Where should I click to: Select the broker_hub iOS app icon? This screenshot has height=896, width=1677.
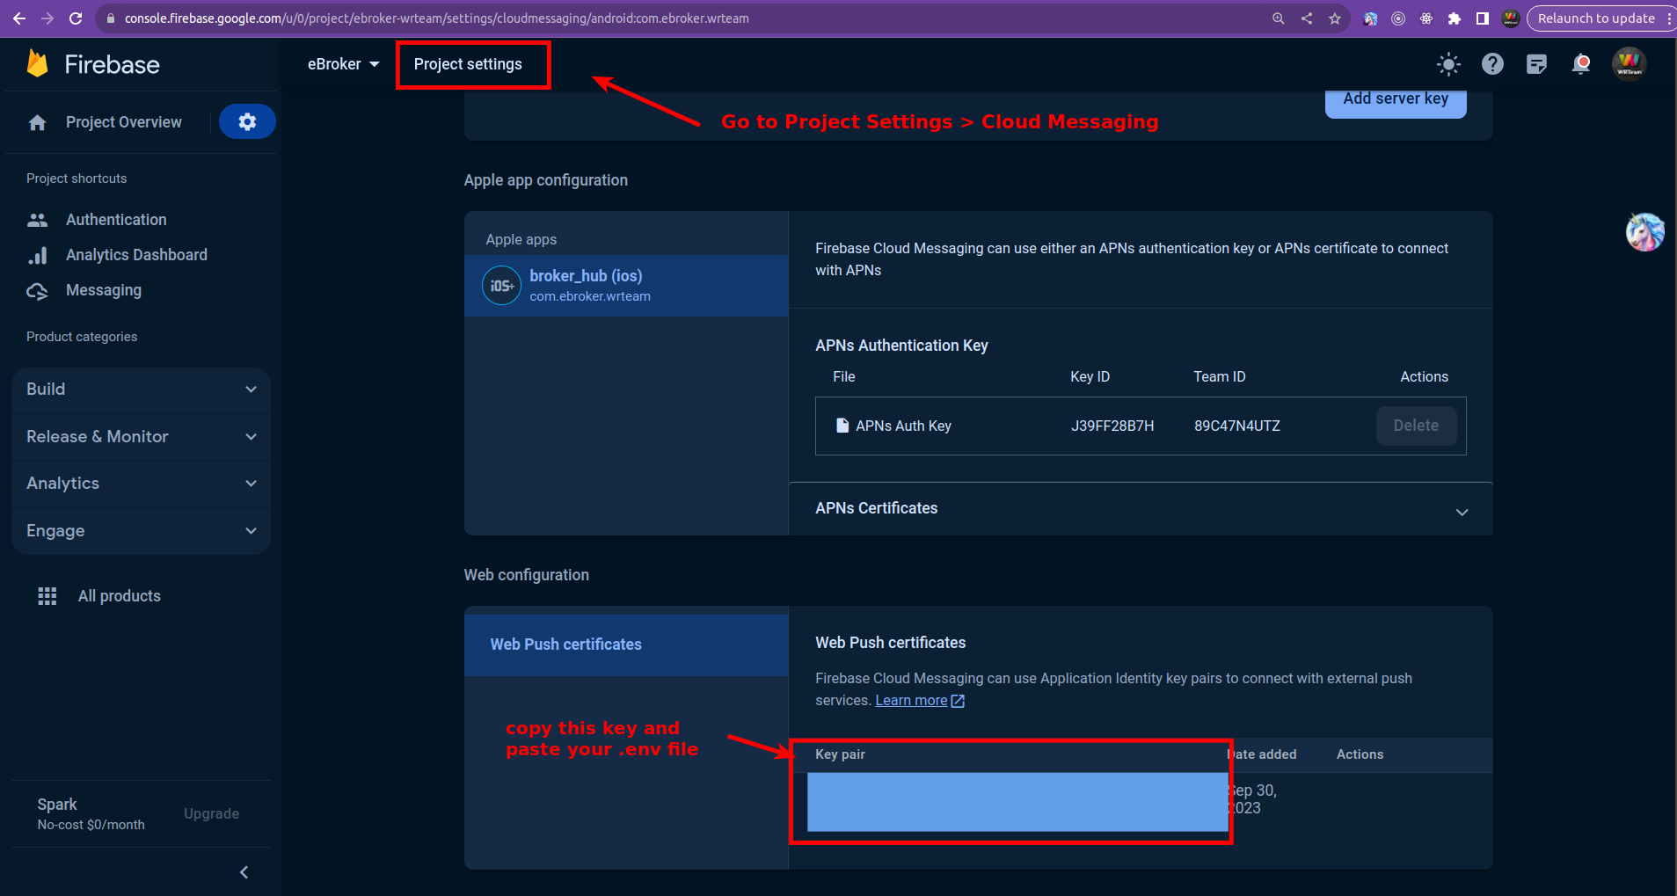click(501, 286)
